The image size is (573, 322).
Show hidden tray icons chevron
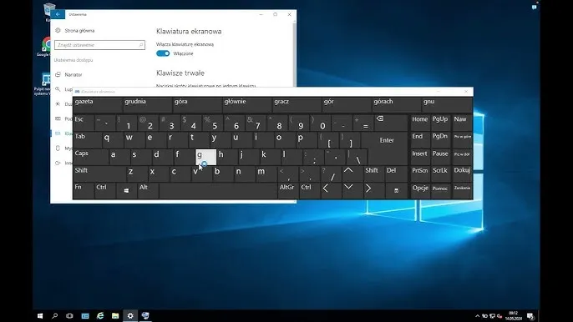click(x=477, y=316)
